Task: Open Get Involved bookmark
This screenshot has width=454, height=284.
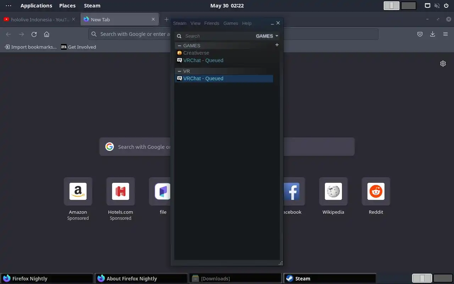Action: [78, 47]
